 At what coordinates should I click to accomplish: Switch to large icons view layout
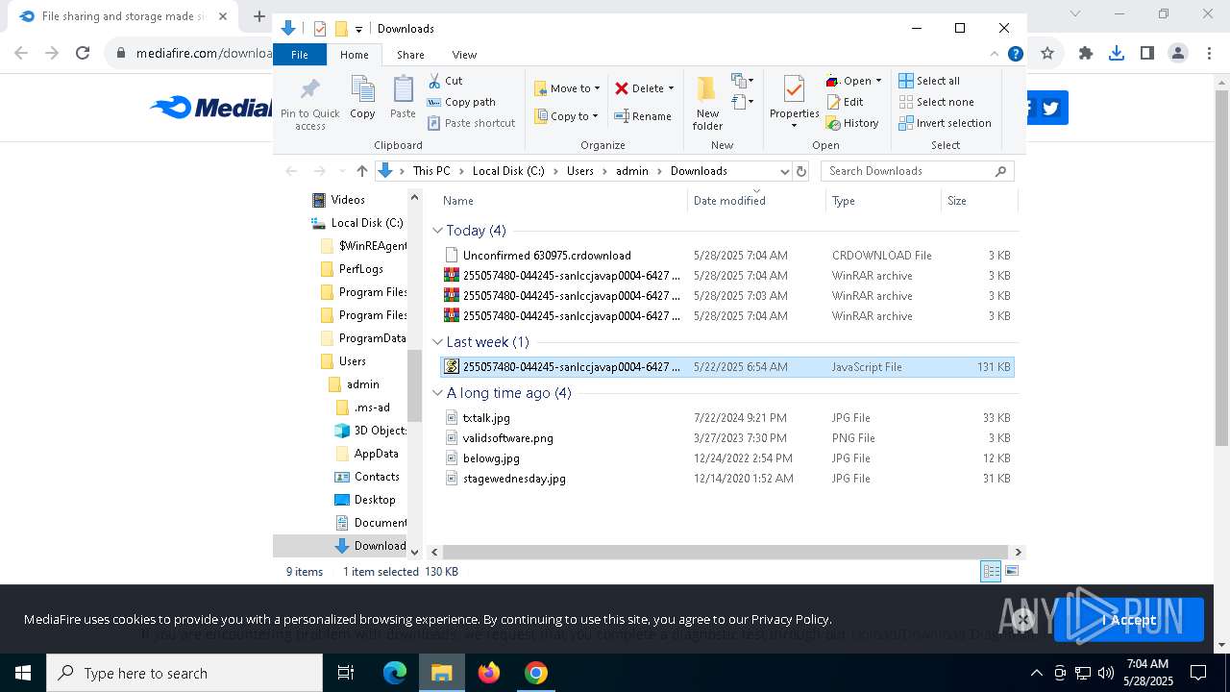(x=1010, y=572)
